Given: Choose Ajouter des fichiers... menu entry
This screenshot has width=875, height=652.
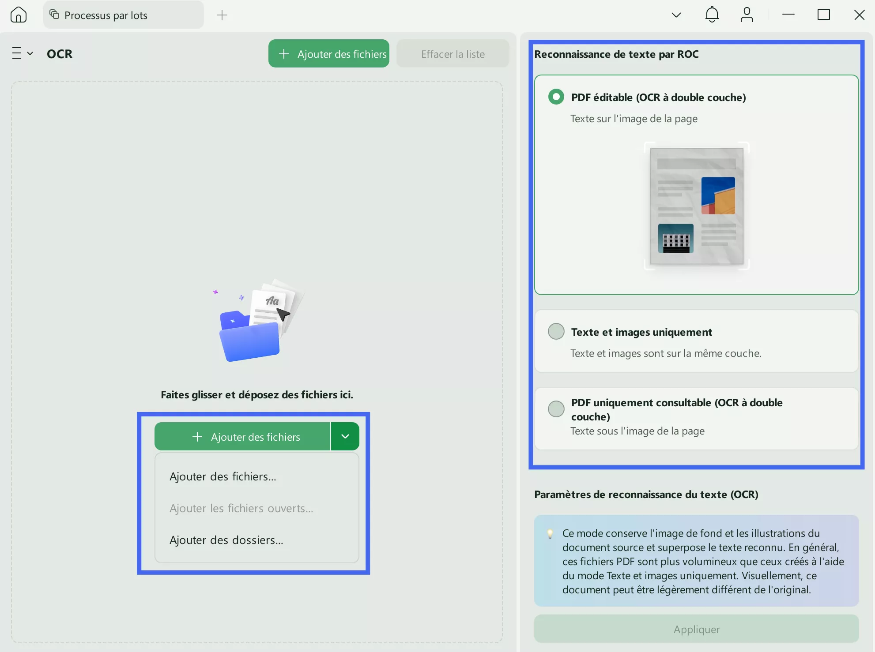Looking at the screenshot, I should pos(223,477).
